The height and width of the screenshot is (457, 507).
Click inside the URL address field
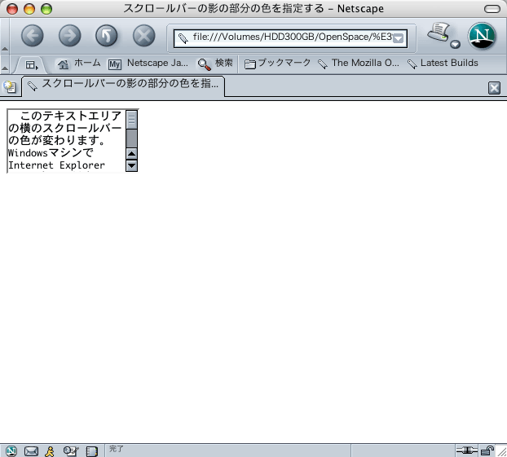(292, 37)
